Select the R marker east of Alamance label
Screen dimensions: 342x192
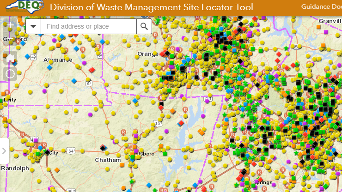(83, 49)
